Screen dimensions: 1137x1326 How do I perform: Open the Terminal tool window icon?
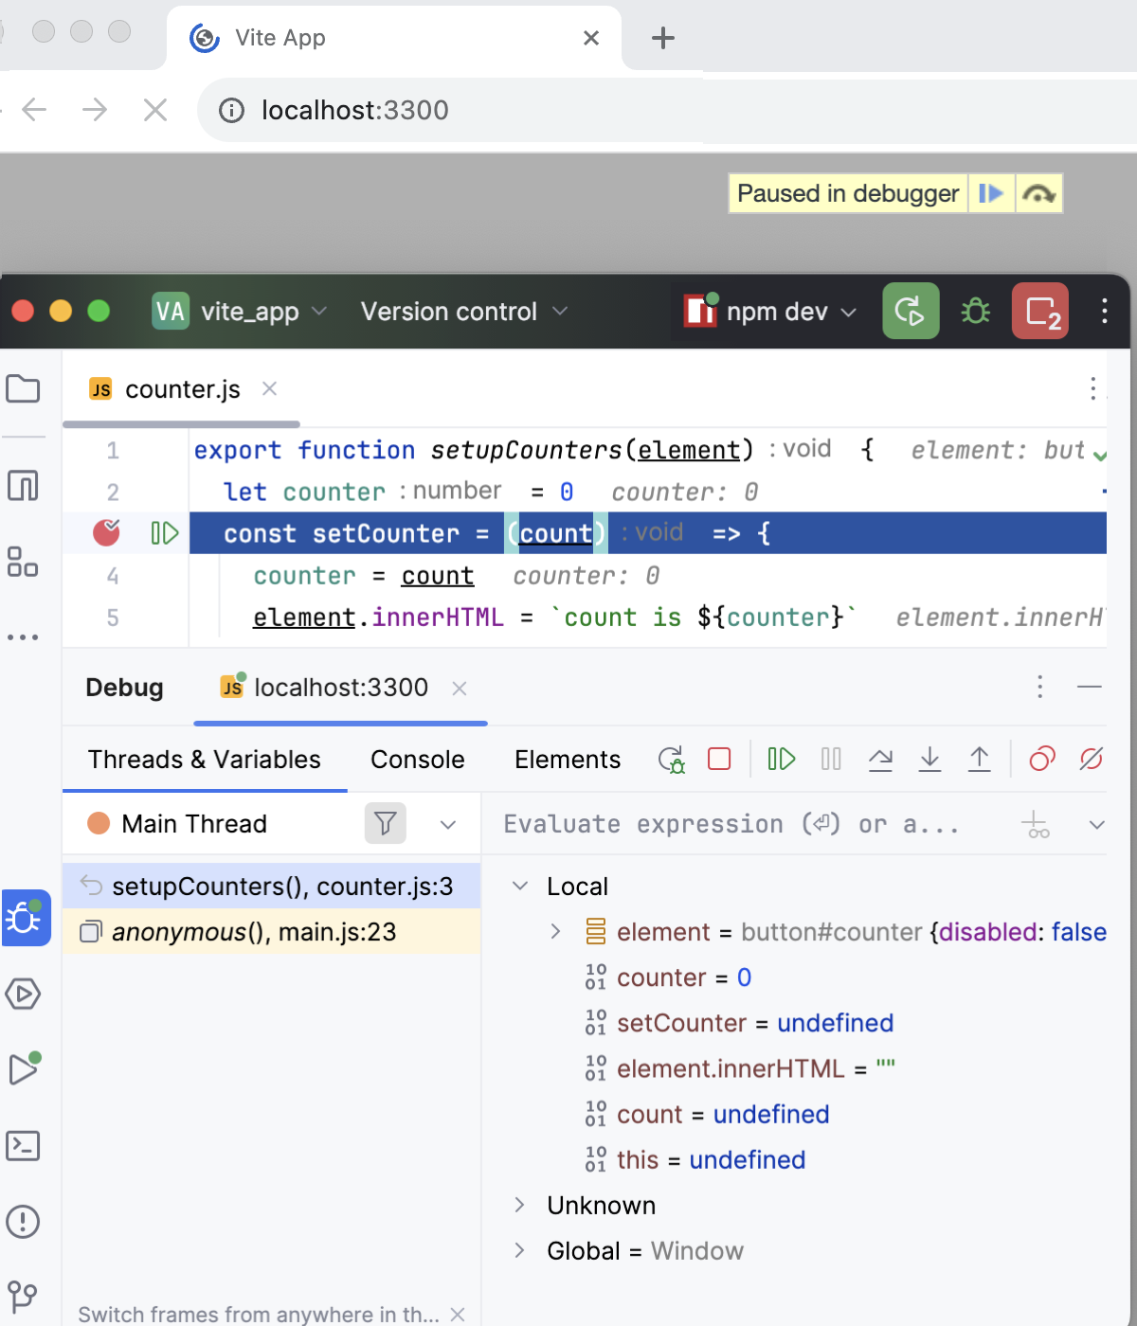pos(25,1146)
